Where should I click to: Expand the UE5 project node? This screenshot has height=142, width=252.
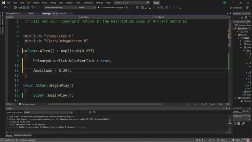[238, 32]
